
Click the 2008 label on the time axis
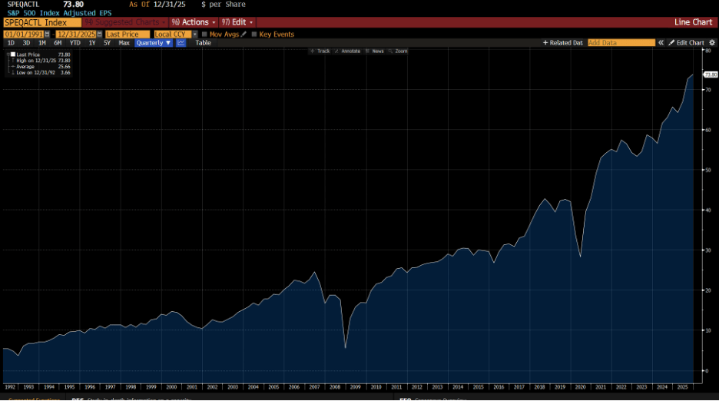click(335, 387)
